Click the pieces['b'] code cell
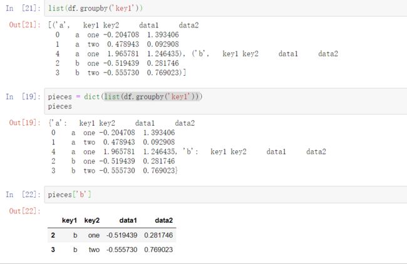This screenshot has width=407, height=264. click(x=225, y=195)
